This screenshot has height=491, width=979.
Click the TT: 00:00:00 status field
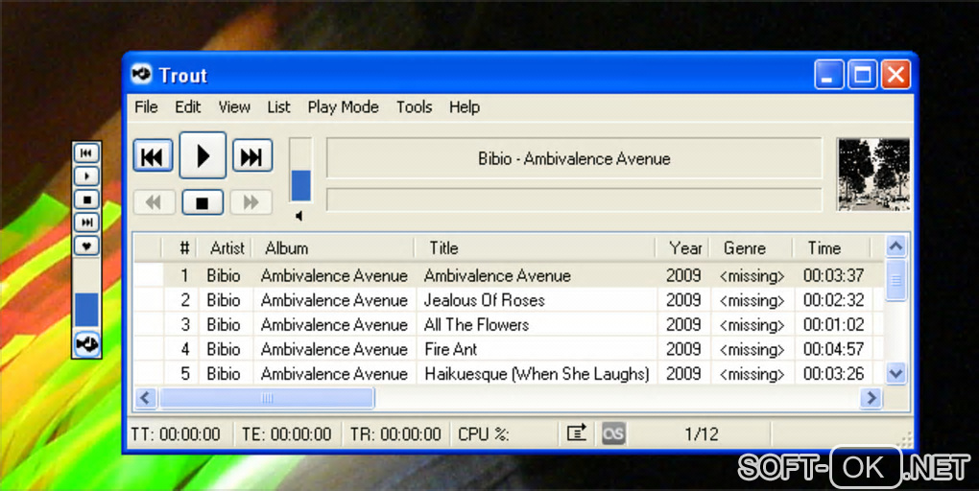tap(176, 434)
